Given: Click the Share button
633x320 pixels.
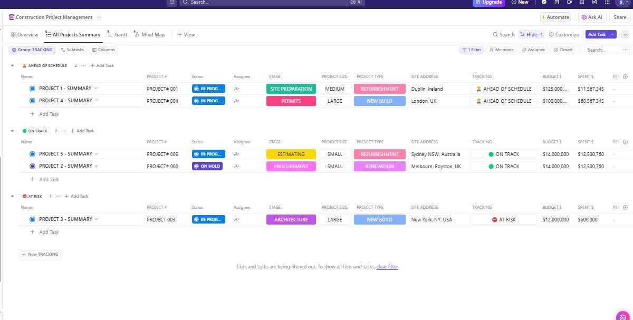Looking at the screenshot, I should (620, 17).
